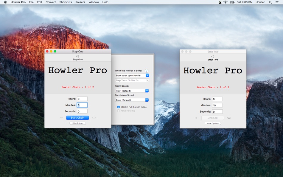This screenshot has width=283, height=177.
Task: Click the Start Chain button
Action: point(77,118)
